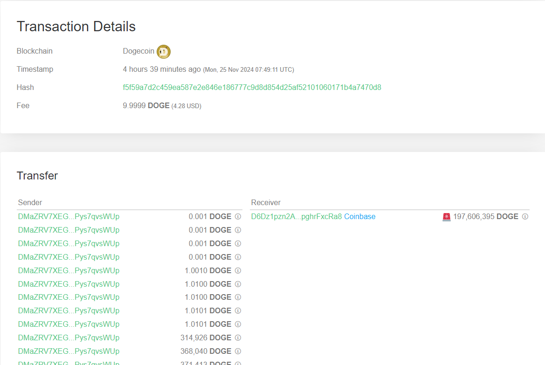The height and width of the screenshot is (365, 545).
Task: Click info icon beside 371,413 DOGE
Action: (x=238, y=363)
